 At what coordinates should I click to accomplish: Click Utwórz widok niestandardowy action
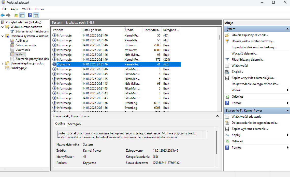253,41
